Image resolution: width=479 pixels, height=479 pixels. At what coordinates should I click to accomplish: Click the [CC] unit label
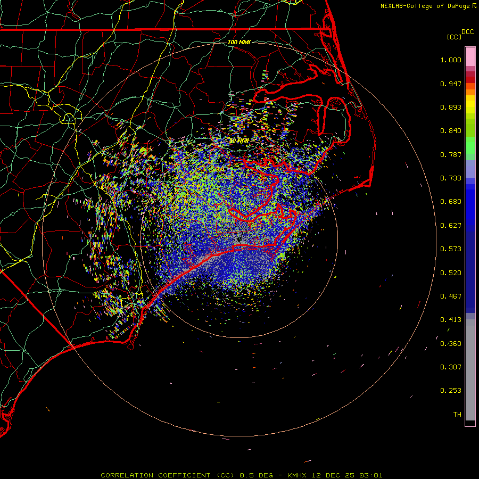[x=454, y=37]
